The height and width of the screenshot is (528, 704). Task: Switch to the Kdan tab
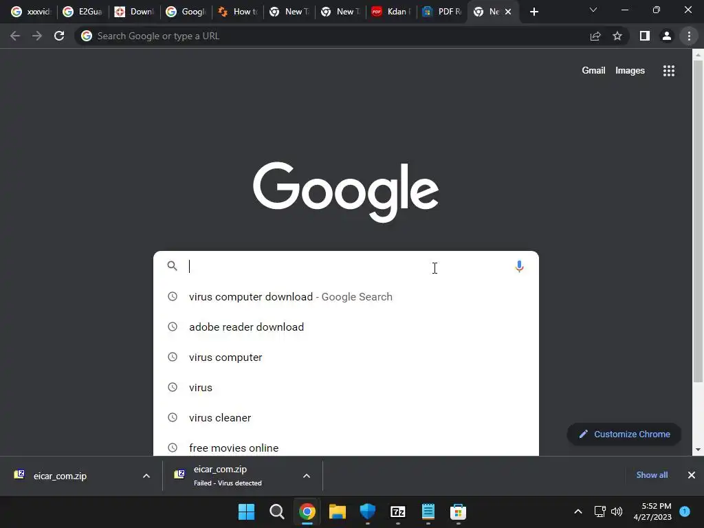coord(391,12)
